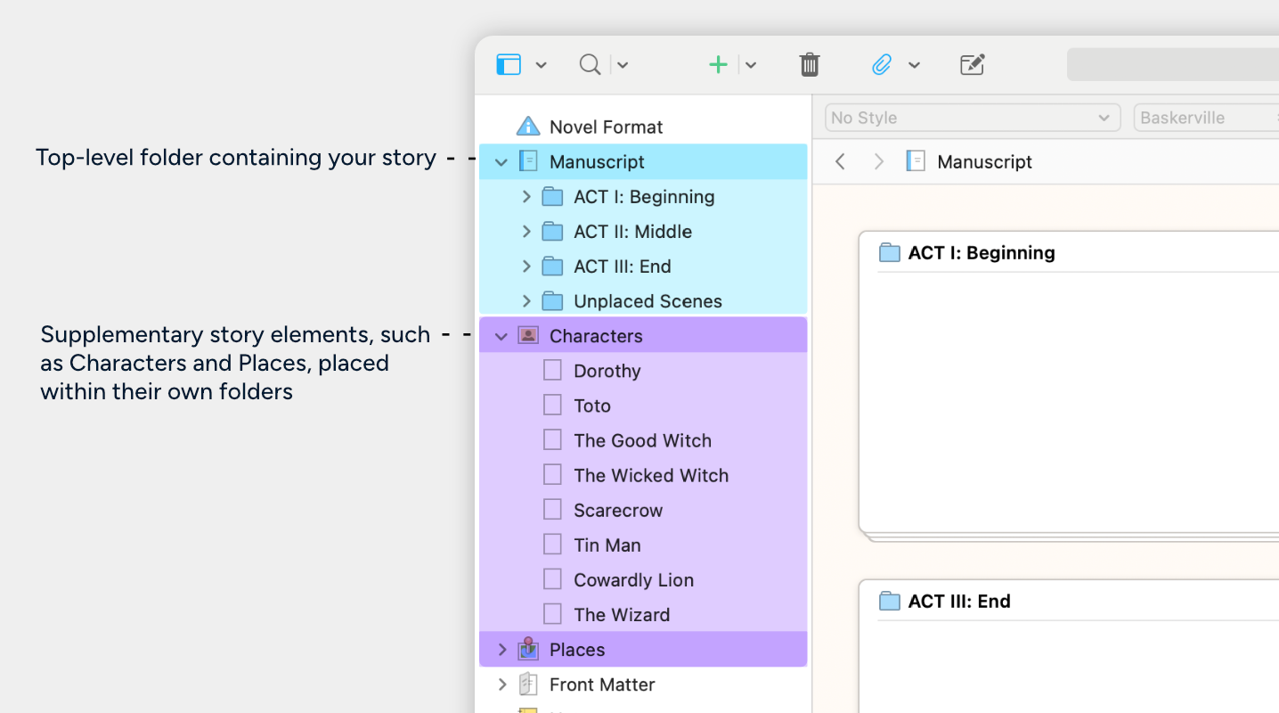1279x713 pixels.
Task: Click the Characters portrait icon
Action: (x=528, y=335)
